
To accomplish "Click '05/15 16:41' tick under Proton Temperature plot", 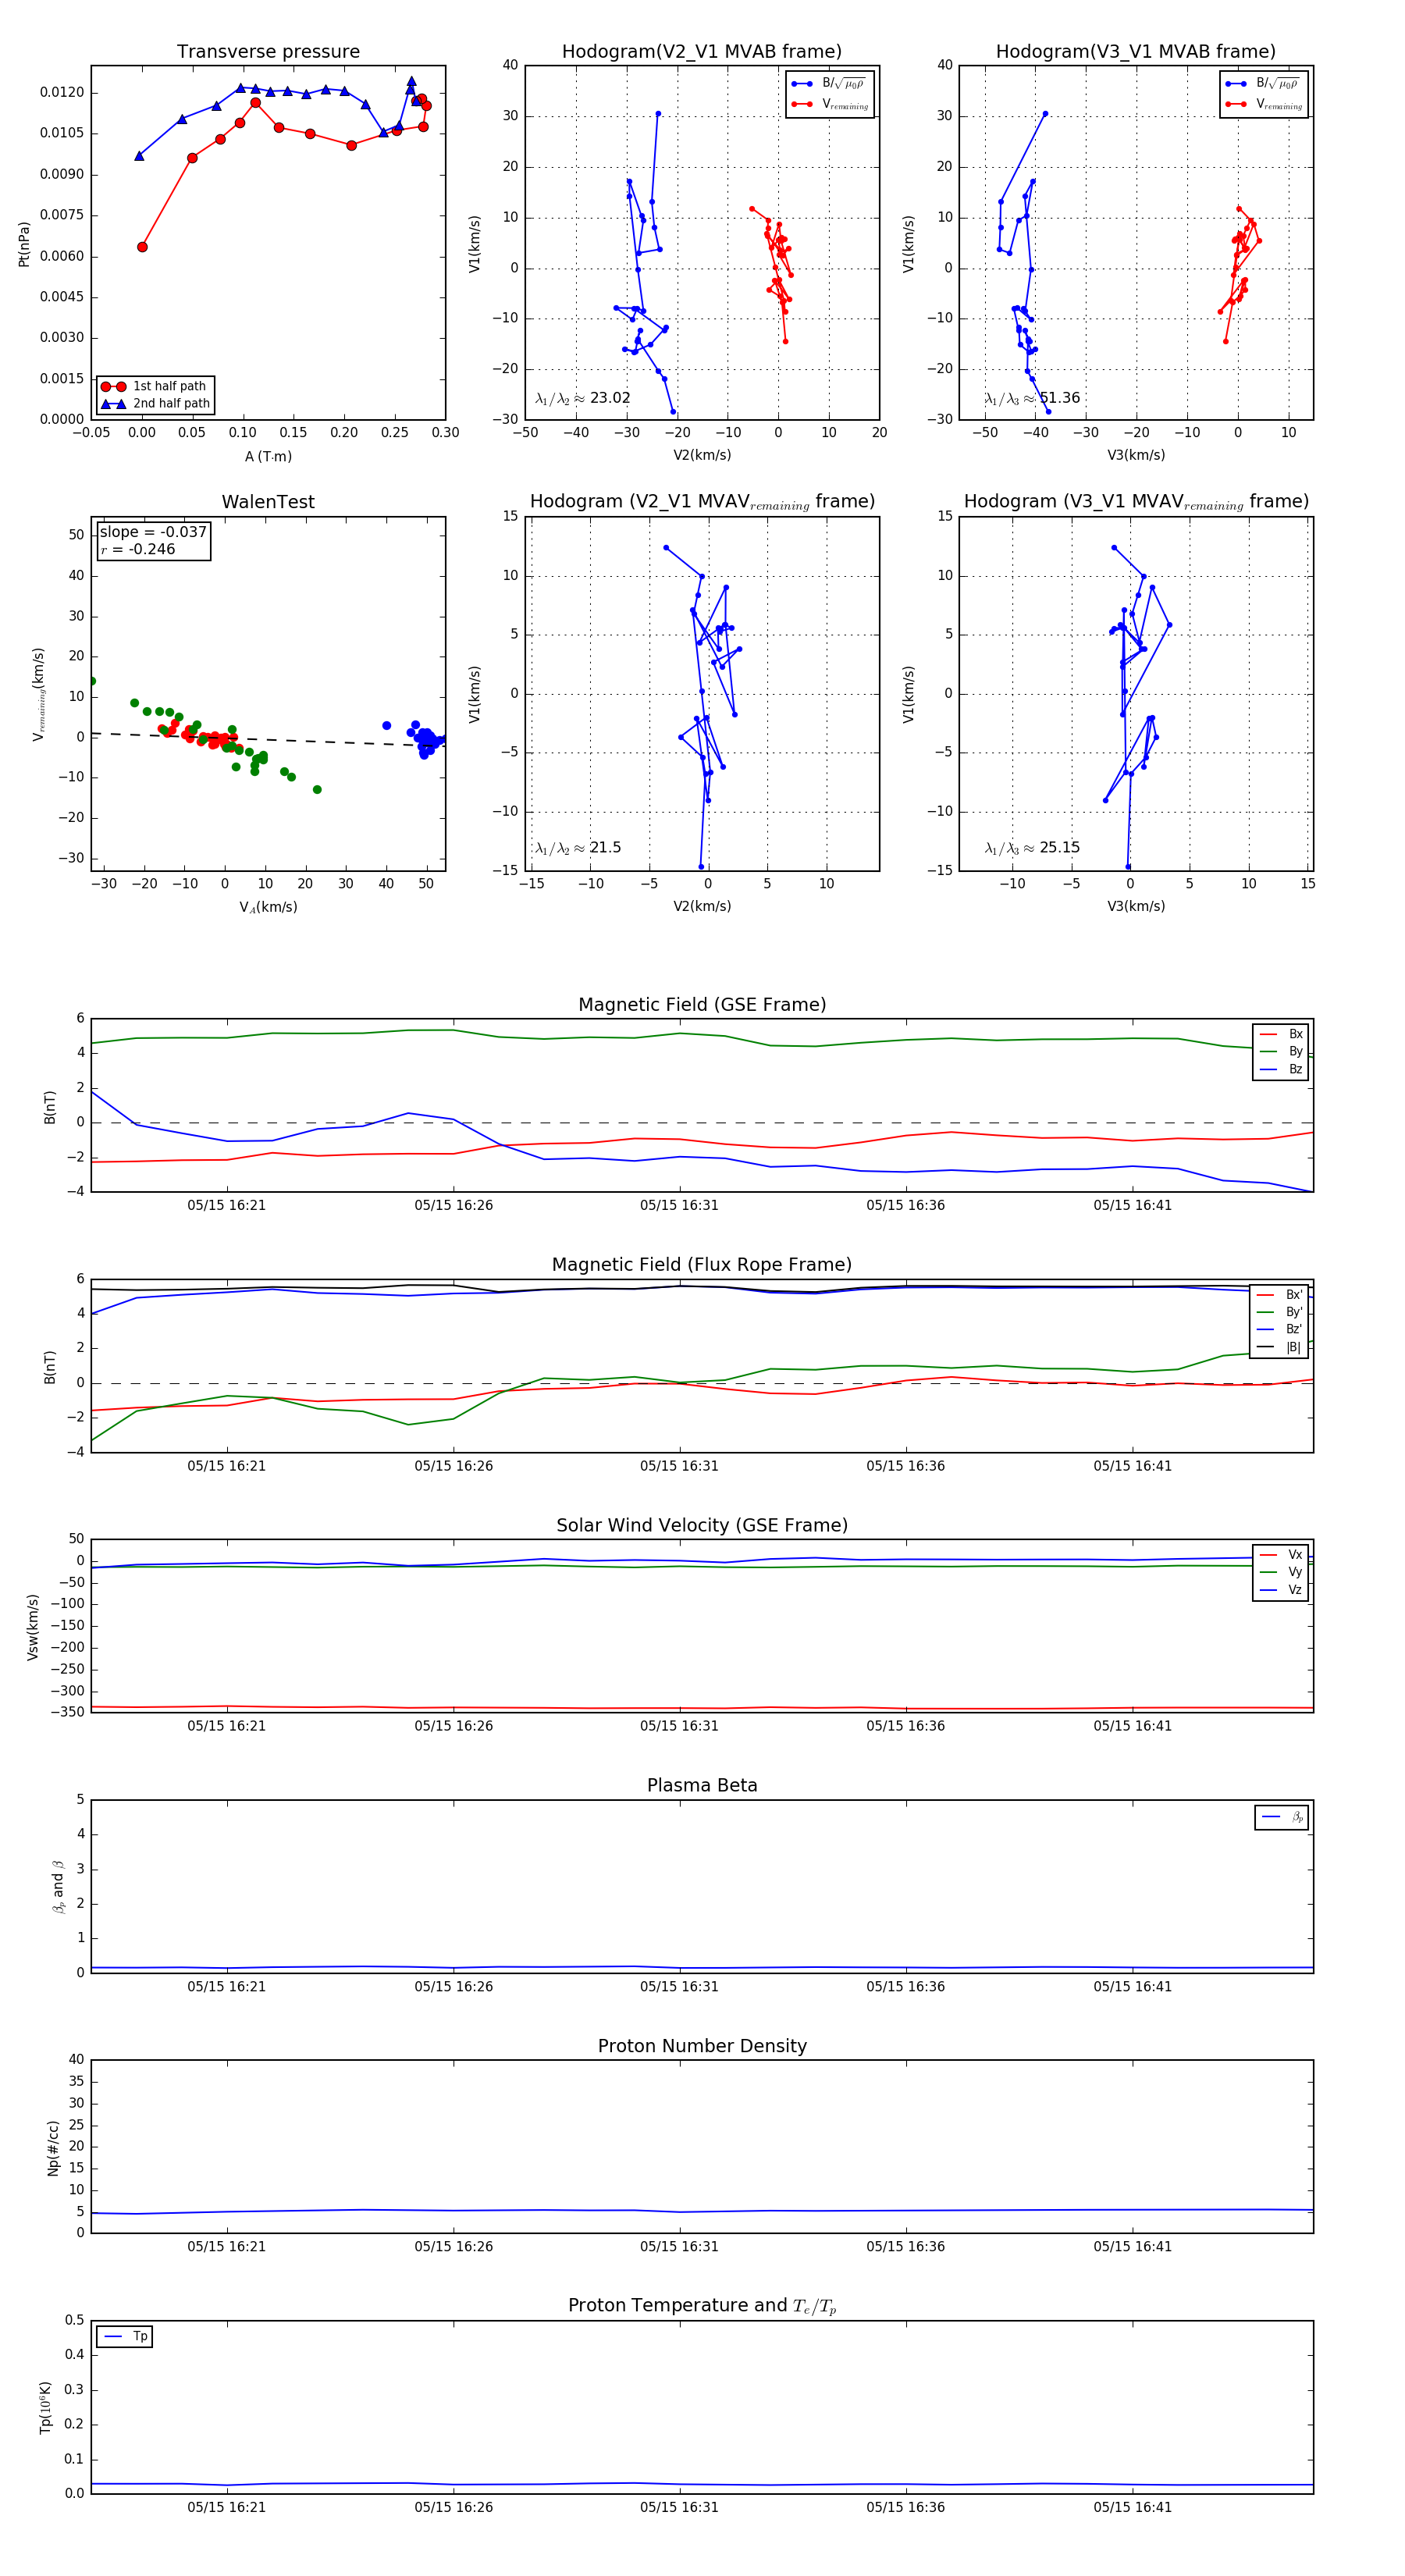I will click(x=1132, y=2507).
